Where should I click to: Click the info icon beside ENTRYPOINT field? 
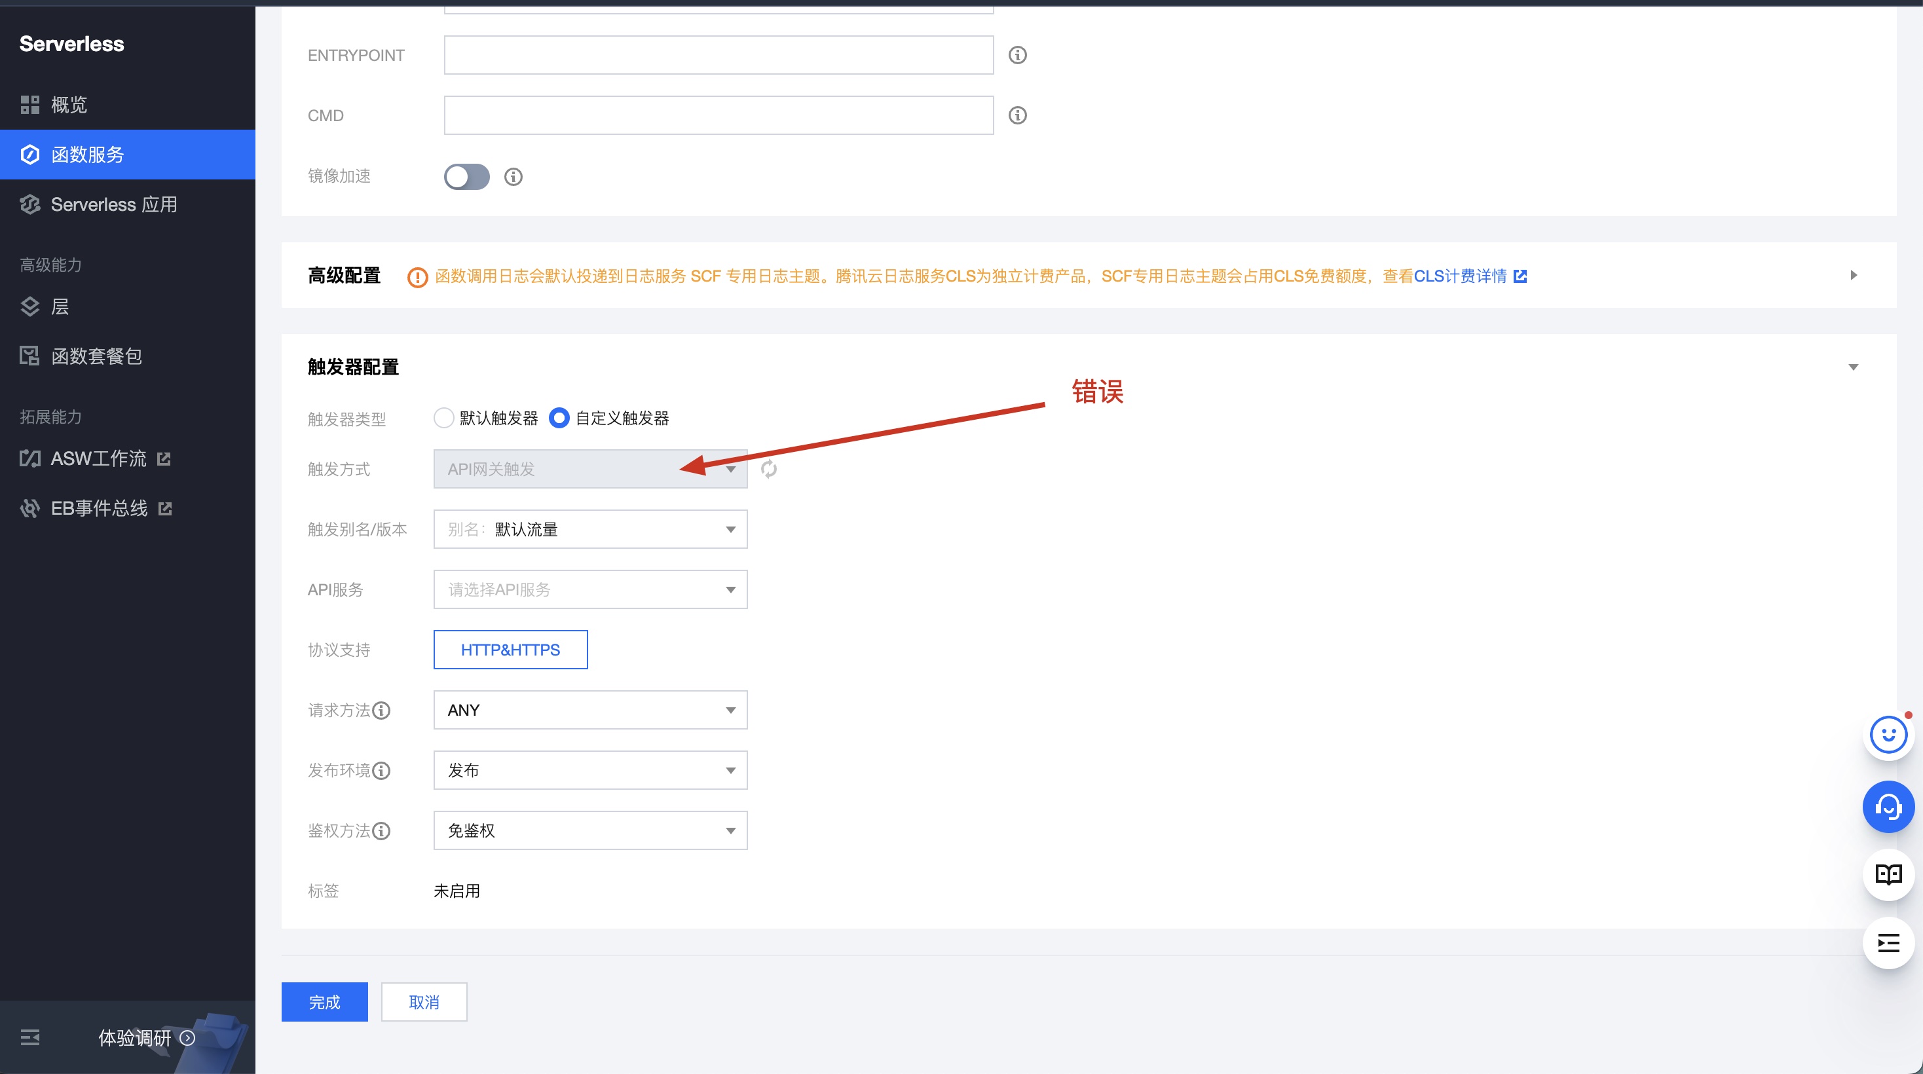1017,55
